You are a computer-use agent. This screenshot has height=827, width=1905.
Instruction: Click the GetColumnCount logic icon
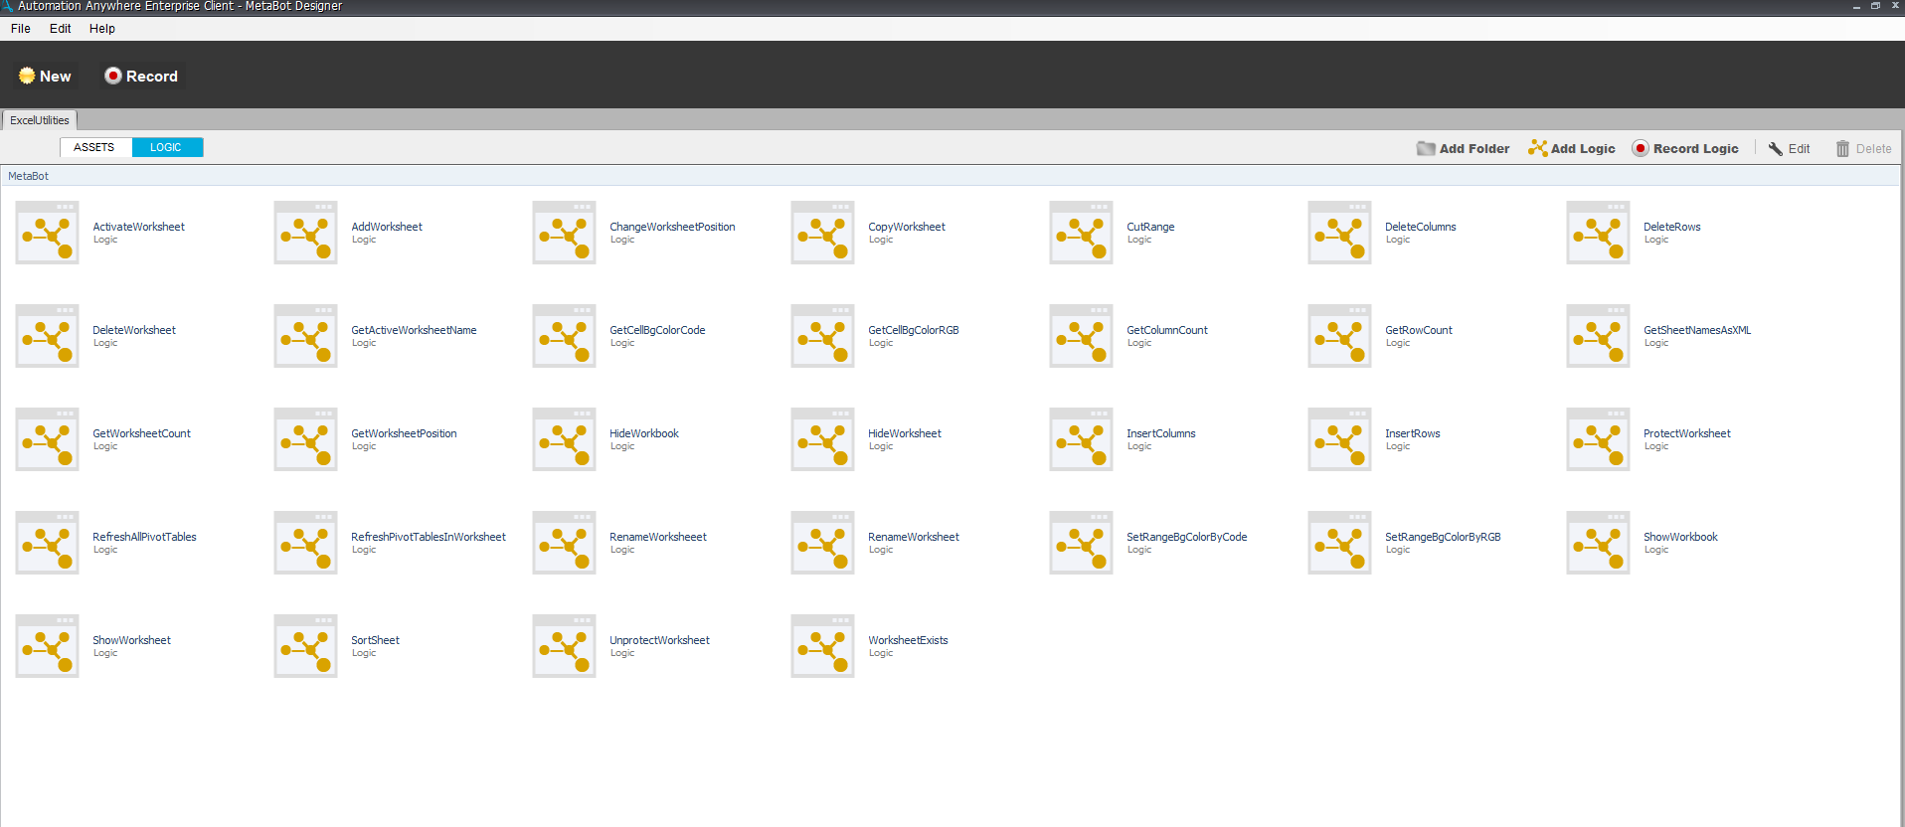(x=1082, y=336)
